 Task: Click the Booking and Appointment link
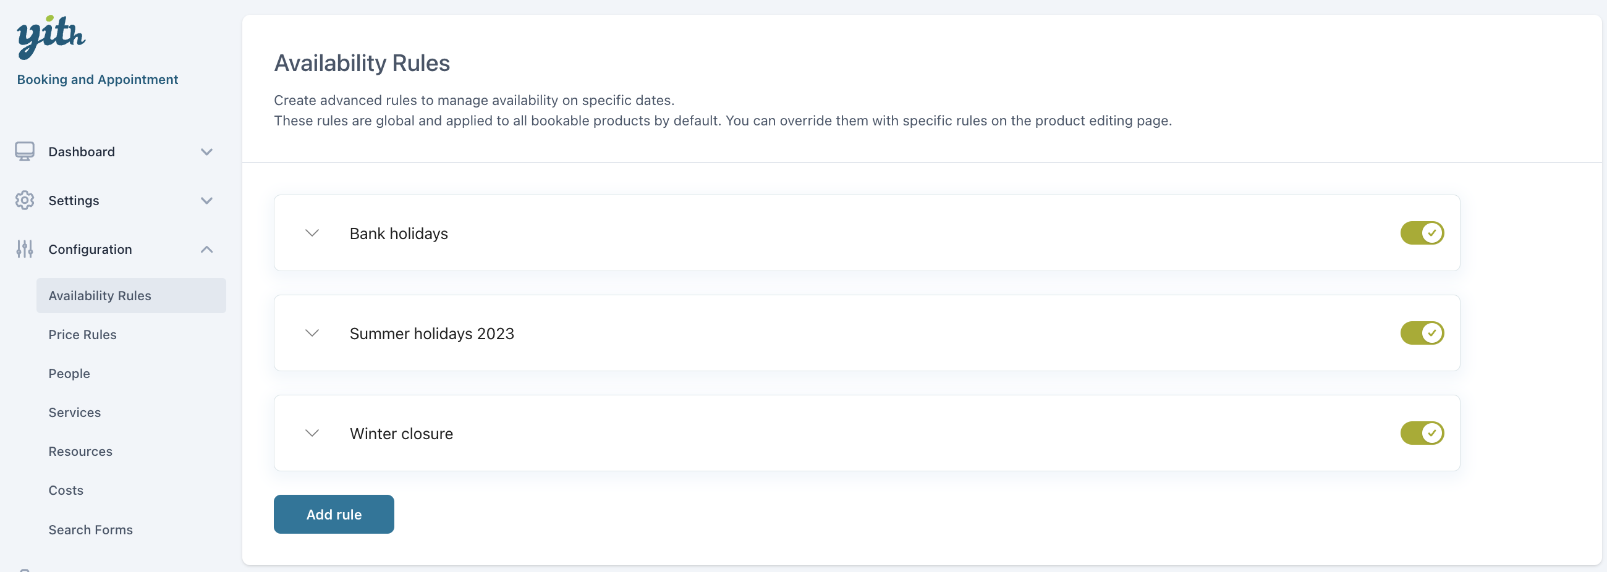97,79
